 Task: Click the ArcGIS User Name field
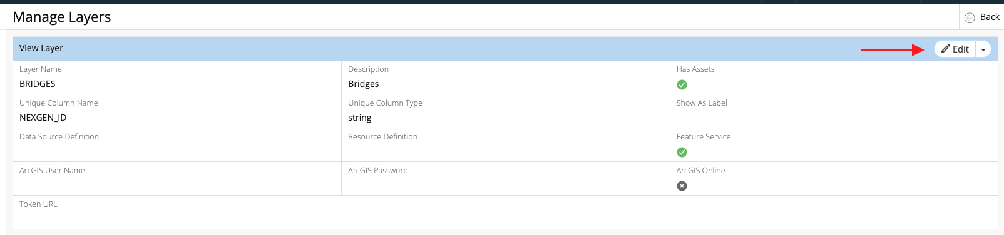click(x=177, y=178)
